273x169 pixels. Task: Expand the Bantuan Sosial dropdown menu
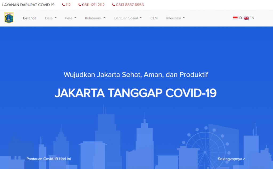[128, 18]
